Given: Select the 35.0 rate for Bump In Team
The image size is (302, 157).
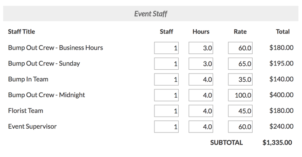Looking at the screenshot, I should click(x=241, y=79).
